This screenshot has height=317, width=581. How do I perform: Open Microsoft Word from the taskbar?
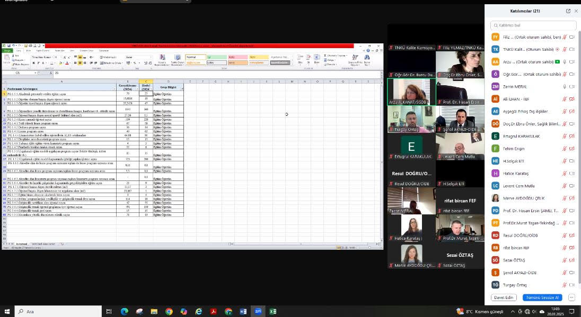tap(243, 312)
